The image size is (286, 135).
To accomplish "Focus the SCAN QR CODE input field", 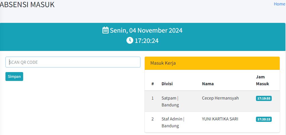I will (x=73, y=62).
